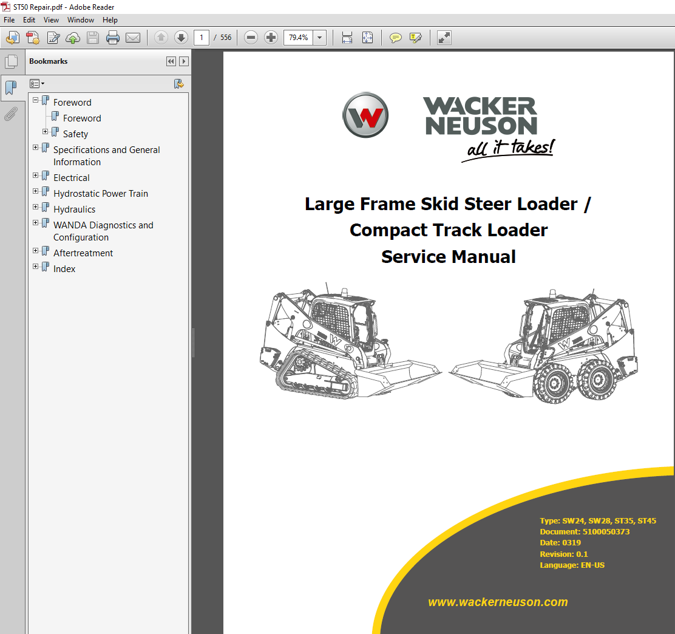Add a sticky note comment

[x=395, y=37]
